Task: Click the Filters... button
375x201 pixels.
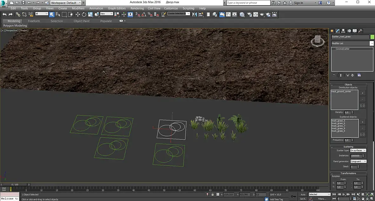Action: [322, 199]
